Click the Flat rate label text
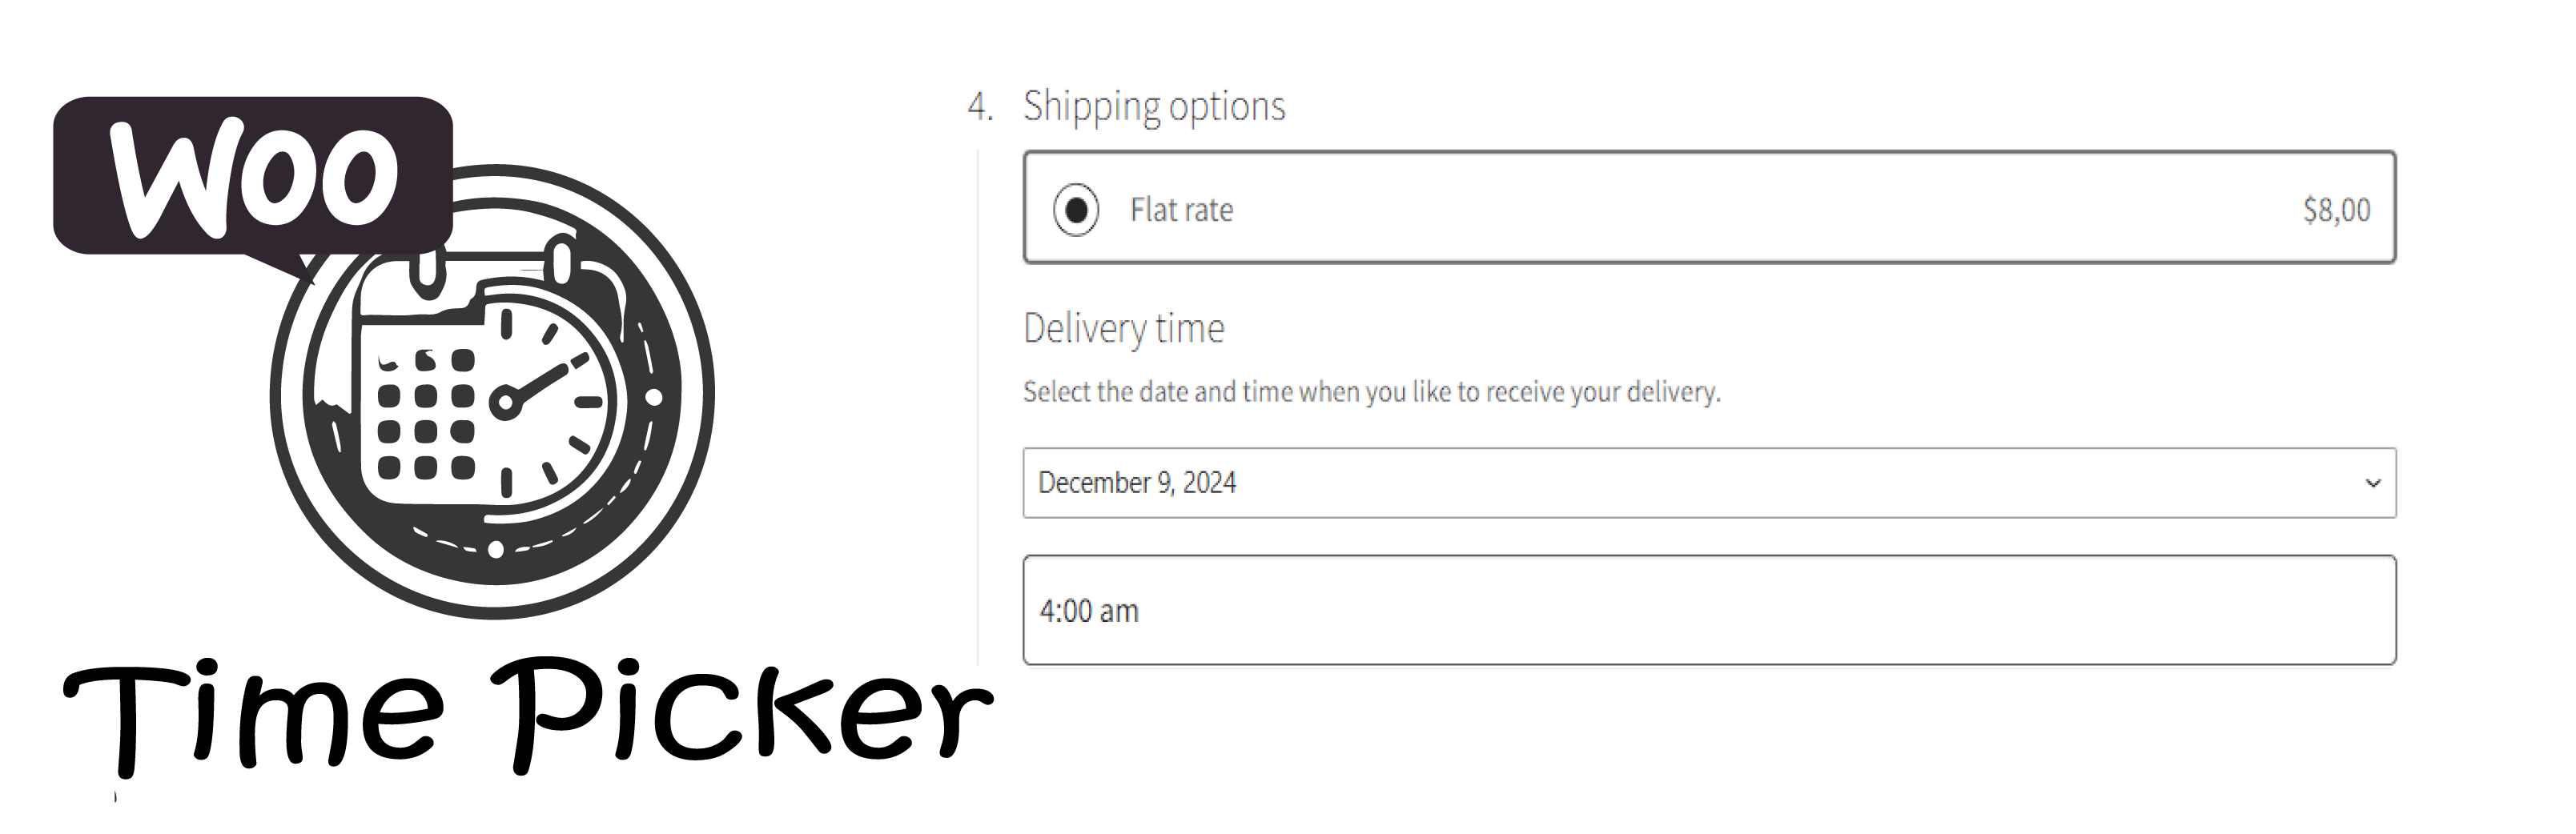 pos(1181,210)
